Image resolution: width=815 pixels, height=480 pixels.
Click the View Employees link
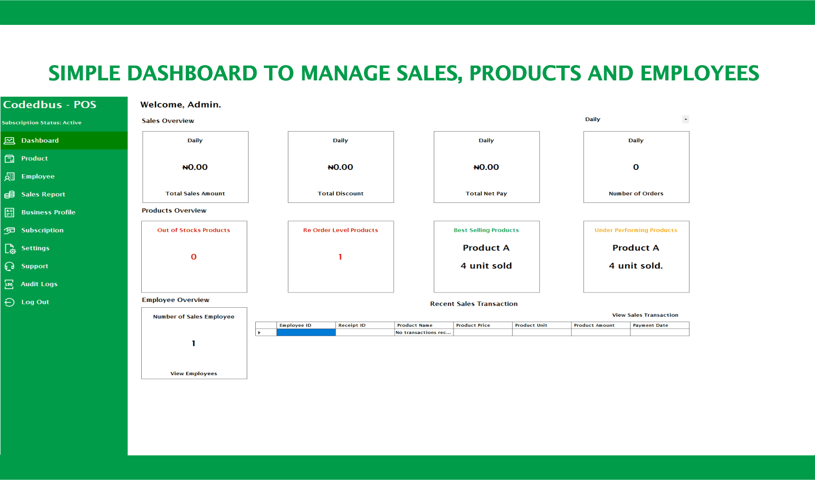coord(193,374)
